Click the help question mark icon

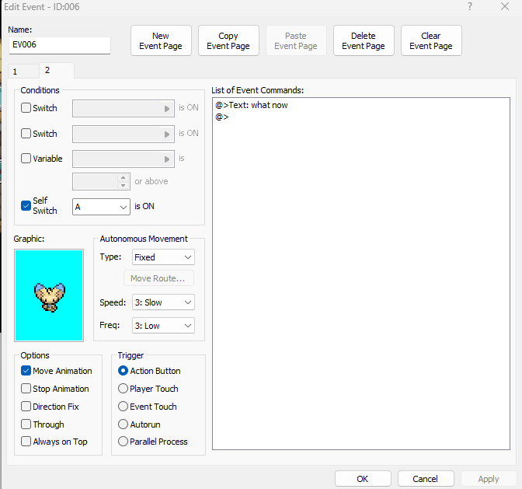469,7
